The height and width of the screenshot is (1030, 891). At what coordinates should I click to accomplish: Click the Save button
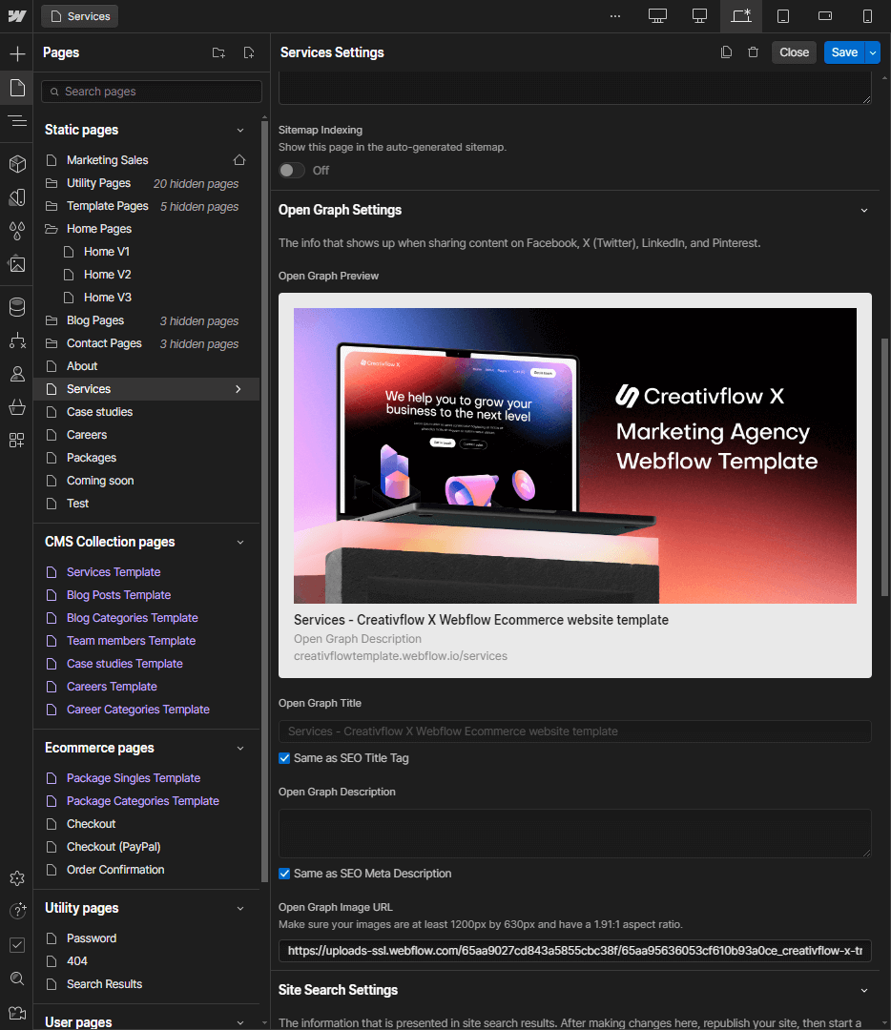click(843, 51)
